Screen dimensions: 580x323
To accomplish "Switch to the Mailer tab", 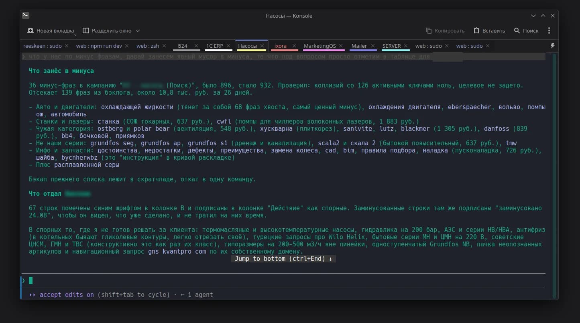I will coord(359,46).
